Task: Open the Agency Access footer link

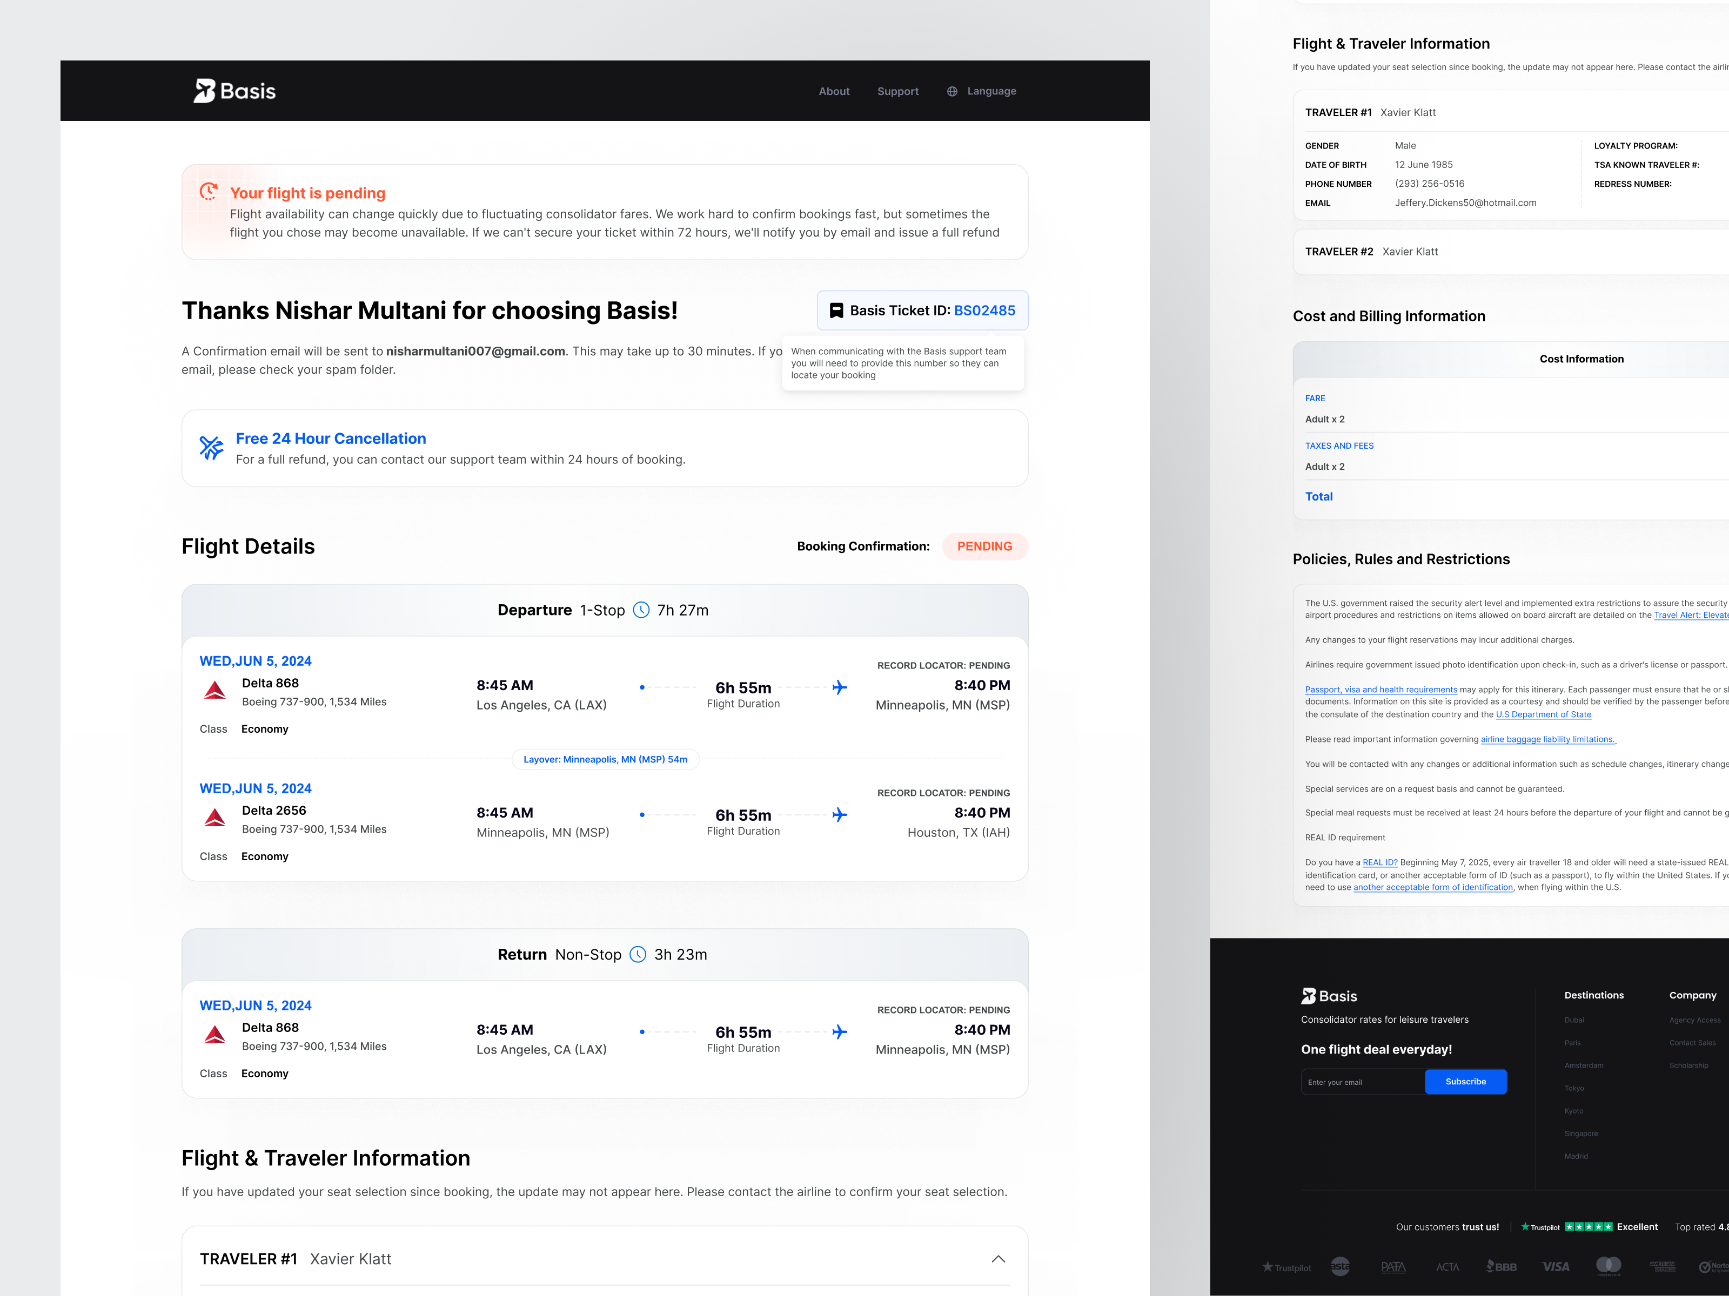Action: tap(1694, 1020)
